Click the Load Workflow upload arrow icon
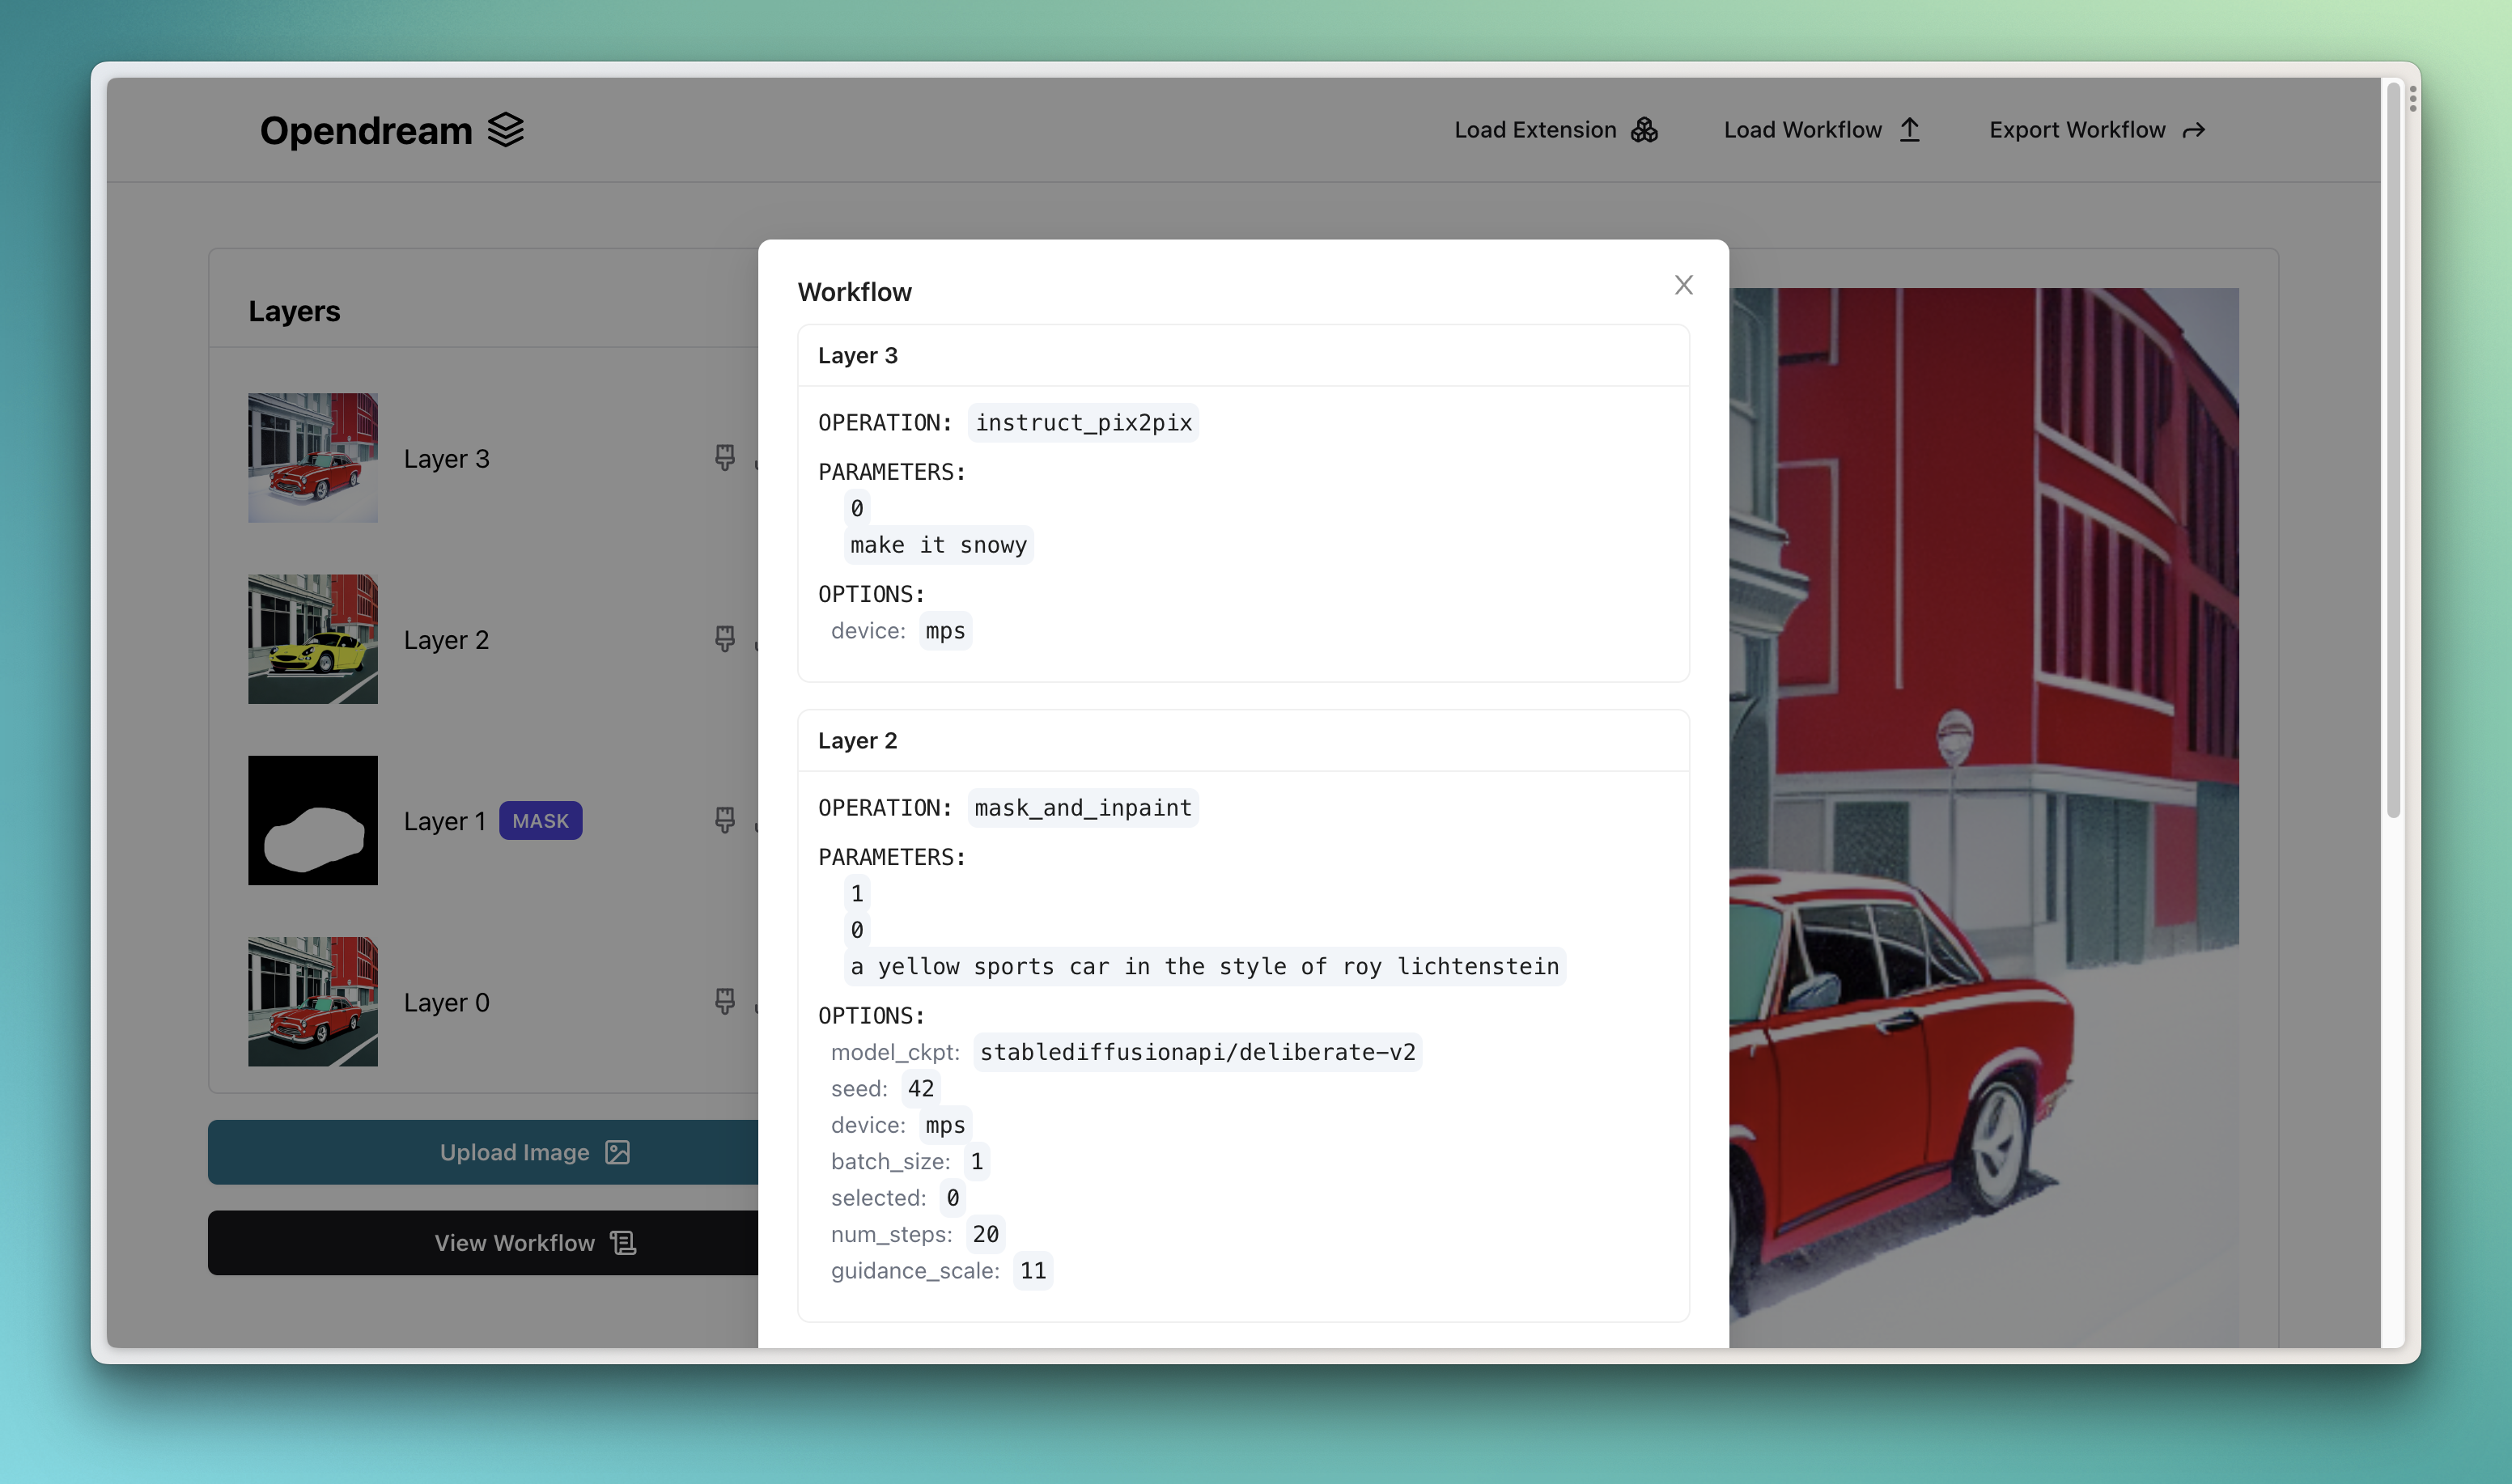Image resolution: width=2512 pixels, height=1484 pixels. click(x=1909, y=130)
